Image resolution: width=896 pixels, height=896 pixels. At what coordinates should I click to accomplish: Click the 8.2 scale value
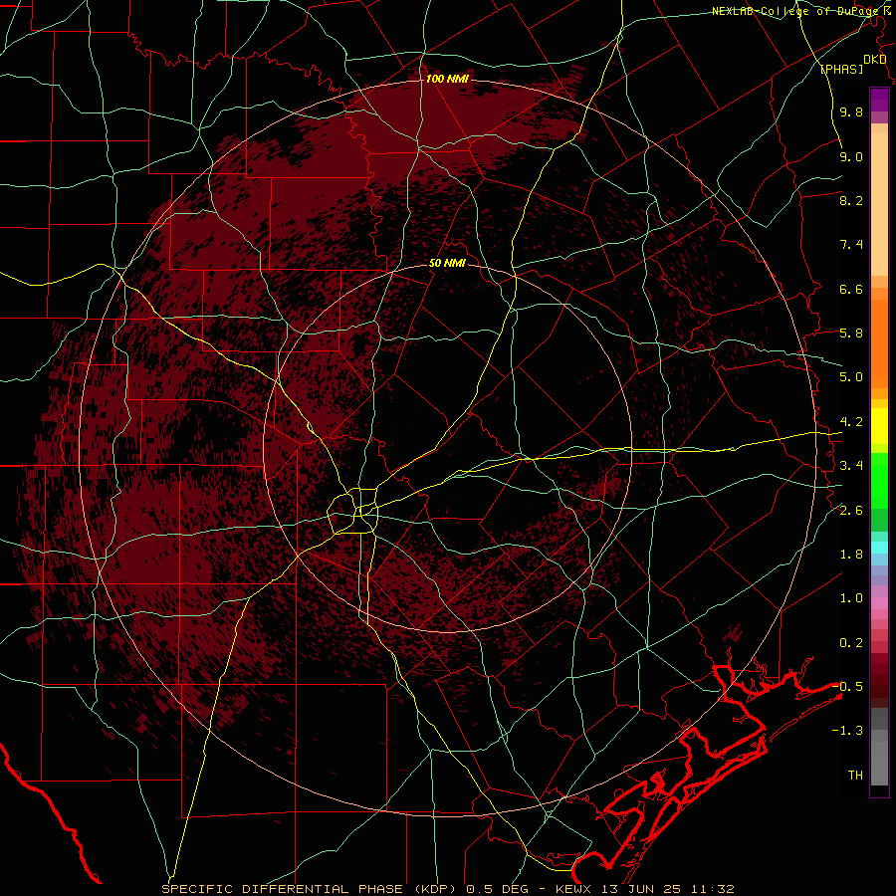click(851, 200)
